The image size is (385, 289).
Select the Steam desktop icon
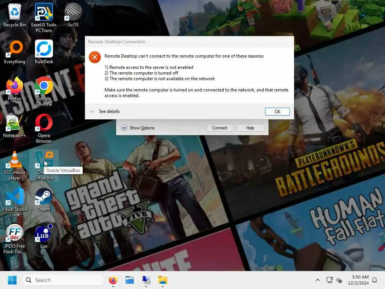pos(44,199)
